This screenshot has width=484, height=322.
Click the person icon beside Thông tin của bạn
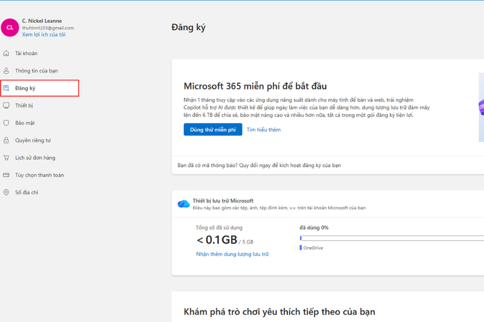(x=6, y=71)
